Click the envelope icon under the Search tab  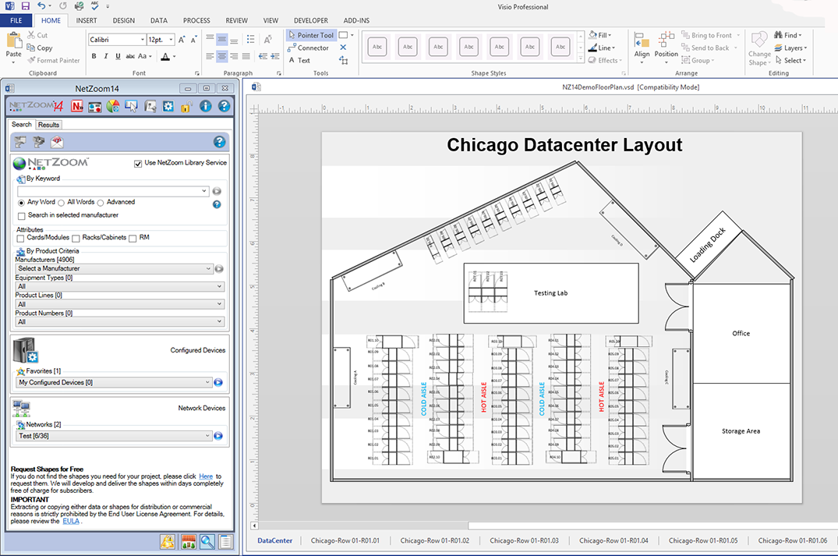57,142
